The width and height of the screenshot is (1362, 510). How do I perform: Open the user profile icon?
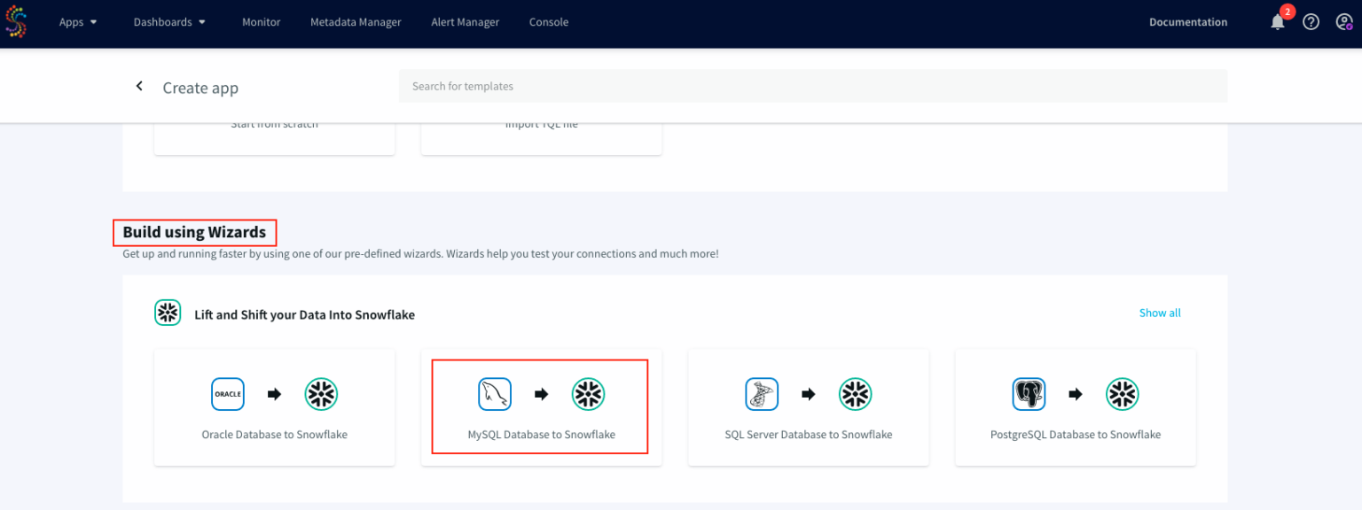pyautogui.click(x=1343, y=22)
